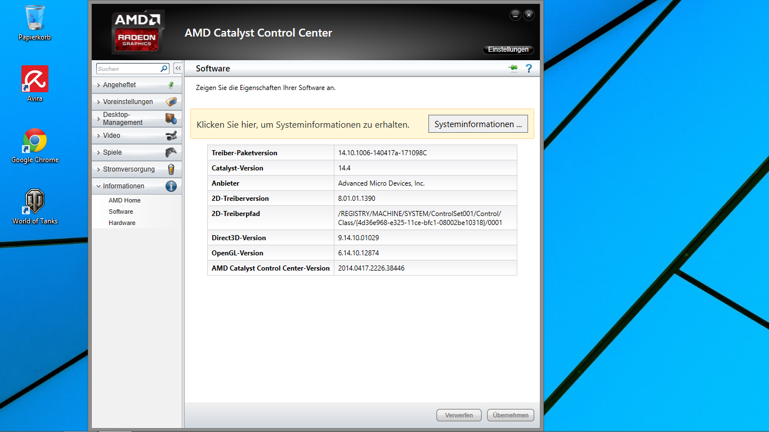Select Software in sidebar

[121, 211]
